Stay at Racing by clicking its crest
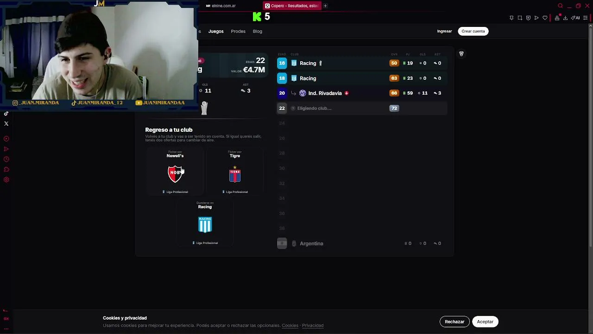593x334 pixels. [x=205, y=225]
